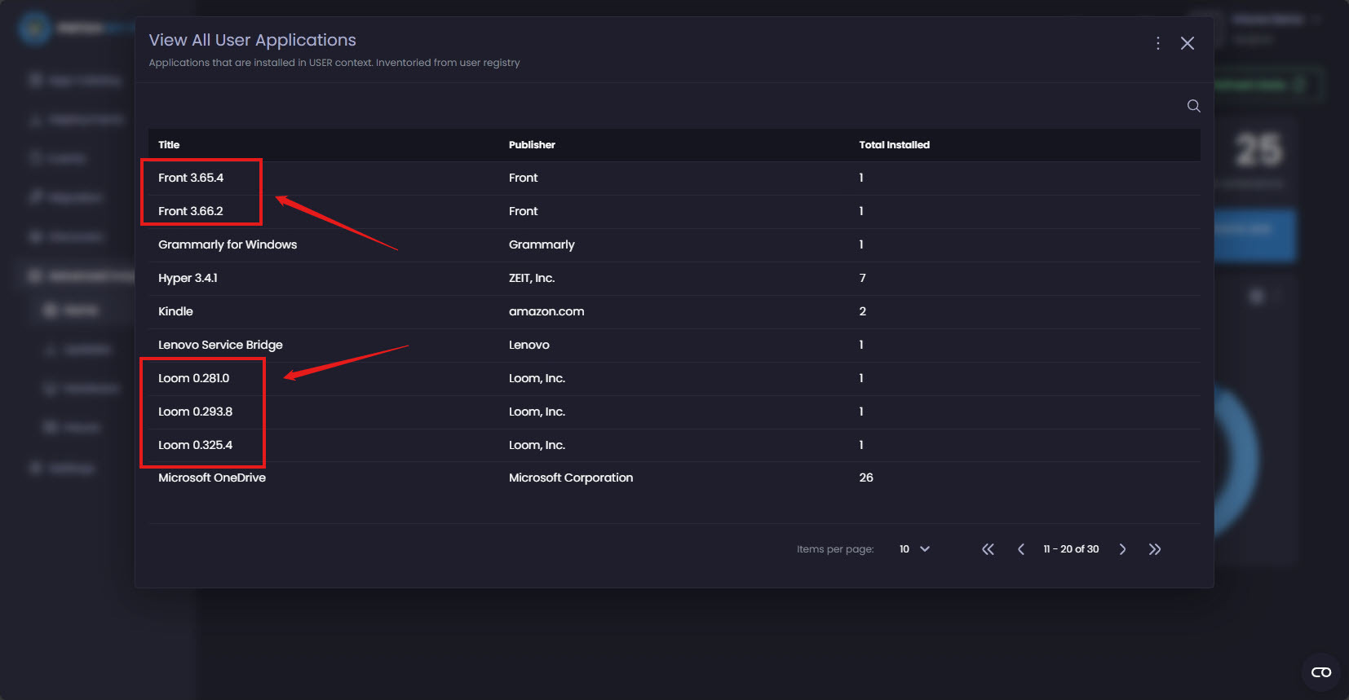Click the search magnifier icon
The image size is (1349, 700).
pos(1193,106)
